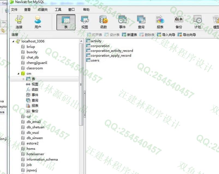Click 设计表 design table button

[112, 35]
